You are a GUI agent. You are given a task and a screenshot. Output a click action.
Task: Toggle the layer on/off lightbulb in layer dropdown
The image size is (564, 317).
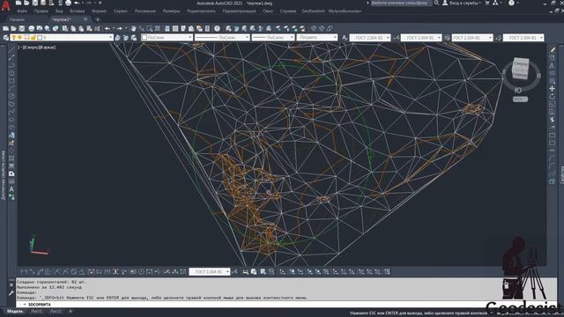tap(14, 37)
